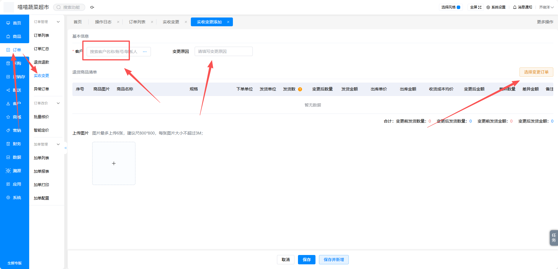Open 加单列表 submenu item

click(41, 158)
